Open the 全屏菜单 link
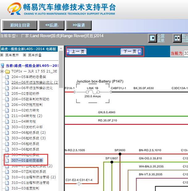Image resolution: width=188 pixels, height=191 pixels. click(x=161, y=38)
